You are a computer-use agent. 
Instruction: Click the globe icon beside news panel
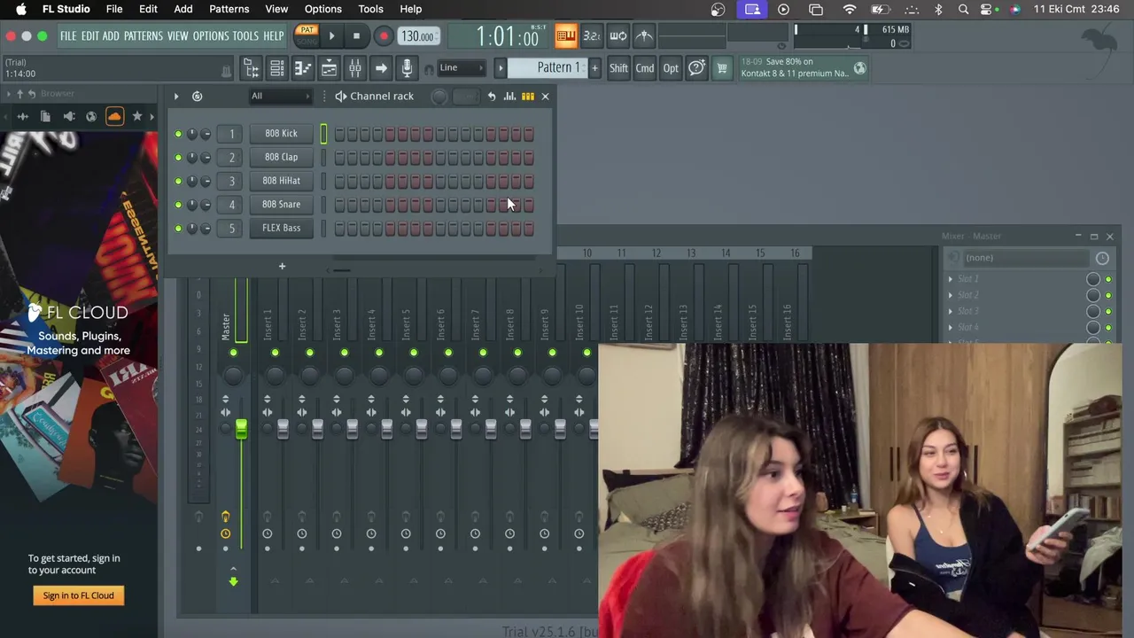tap(859, 68)
